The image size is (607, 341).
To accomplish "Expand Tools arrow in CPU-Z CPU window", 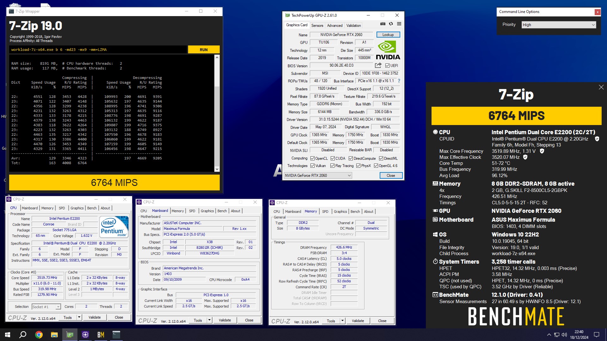I will (x=79, y=317).
